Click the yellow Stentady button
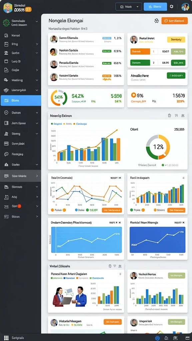192x341 pixels. point(176,40)
